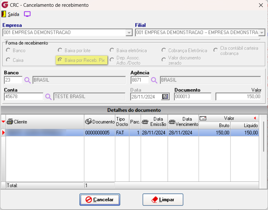Click the Banco code field with 23
The width and height of the screenshot is (268, 210).
click(x=13, y=80)
